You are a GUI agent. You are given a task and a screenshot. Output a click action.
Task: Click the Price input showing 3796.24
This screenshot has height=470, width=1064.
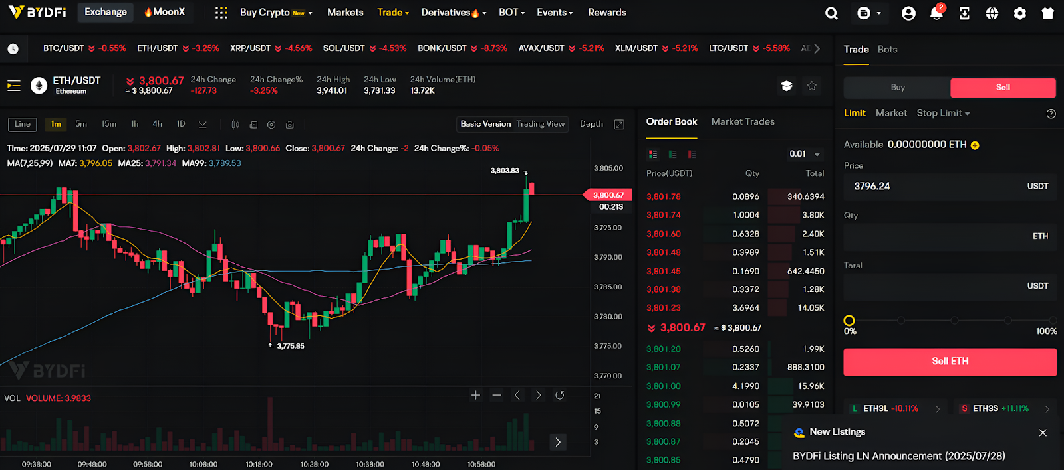point(950,187)
